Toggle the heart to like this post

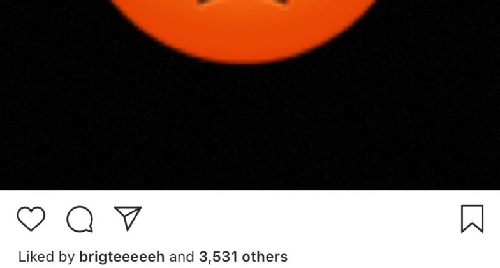click(x=31, y=218)
